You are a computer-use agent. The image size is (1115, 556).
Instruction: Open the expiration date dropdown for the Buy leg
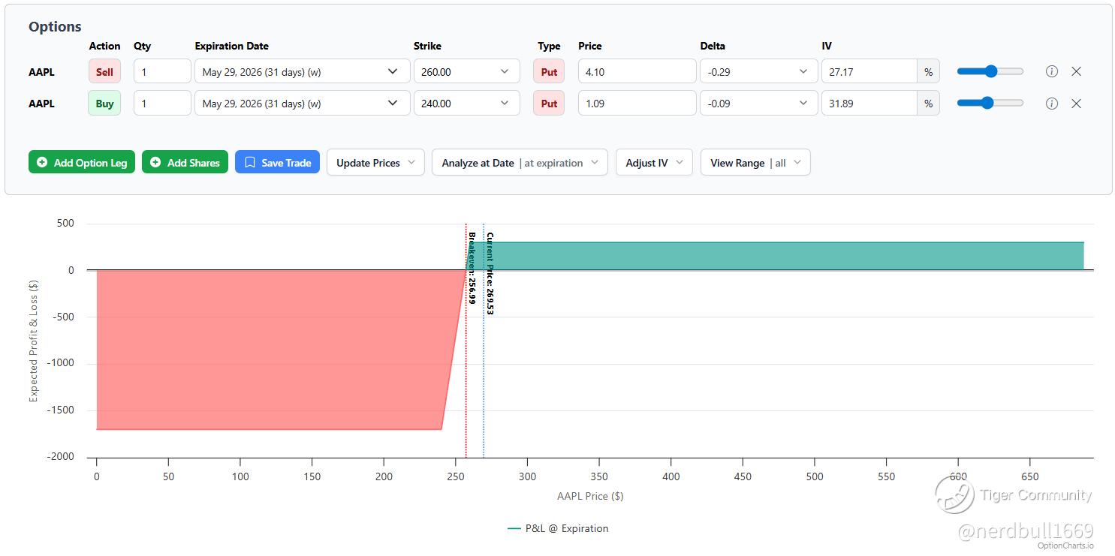point(302,104)
